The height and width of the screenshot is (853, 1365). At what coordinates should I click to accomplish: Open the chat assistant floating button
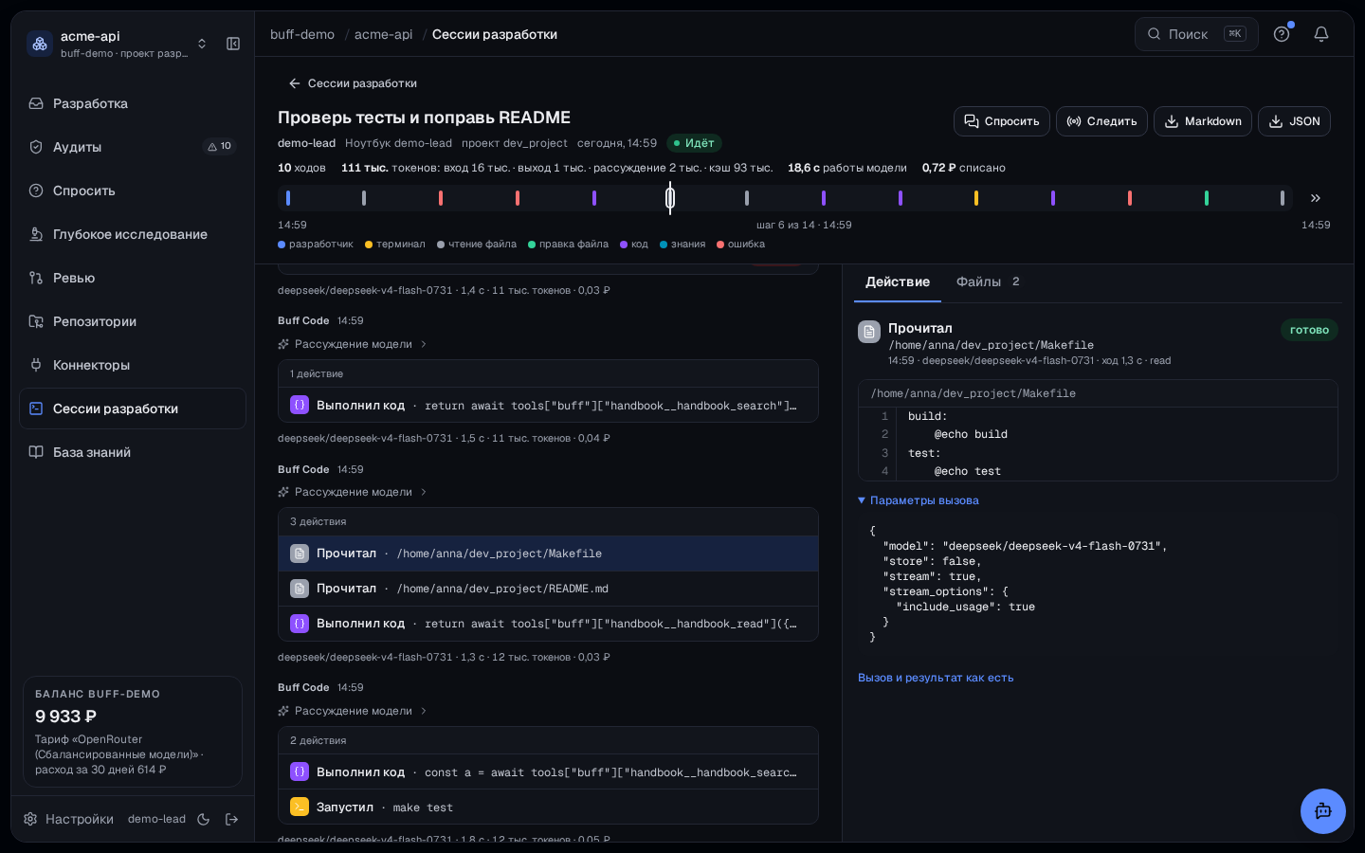(x=1323, y=811)
